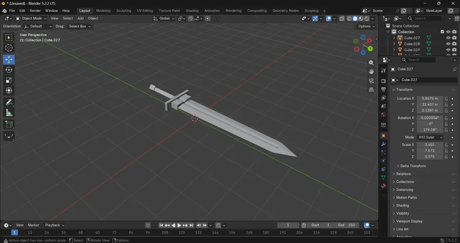Image resolution: width=460 pixels, height=243 pixels.
Task: Click the green Y axis gizmo ball
Action: [x=370, y=49]
